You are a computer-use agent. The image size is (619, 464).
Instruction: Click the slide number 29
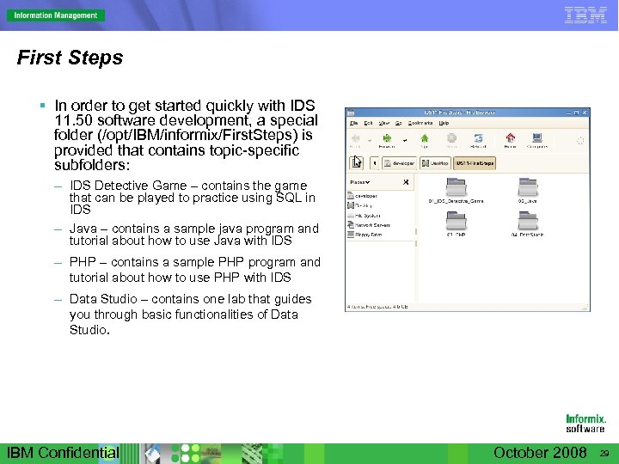(x=604, y=454)
